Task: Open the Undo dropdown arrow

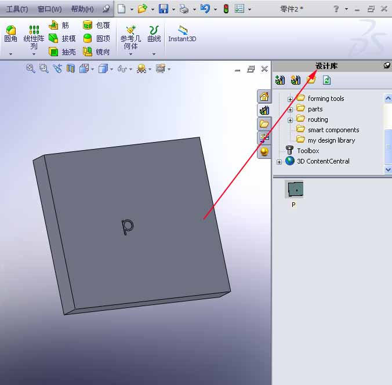Action: pyautogui.click(x=215, y=10)
